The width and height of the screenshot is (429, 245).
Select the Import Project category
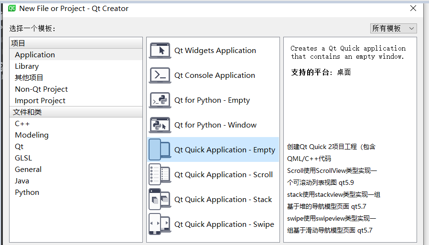[x=76, y=101]
